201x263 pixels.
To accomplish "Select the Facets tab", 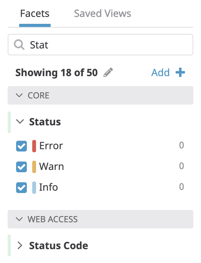I will [x=35, y=13].
